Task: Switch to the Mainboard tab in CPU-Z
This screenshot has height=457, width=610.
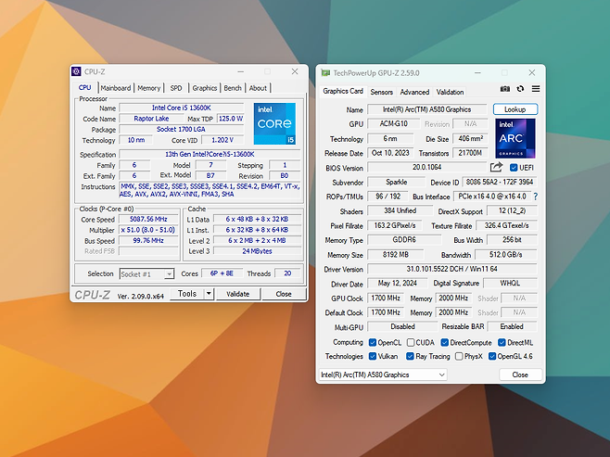Action: click(116, 88)
